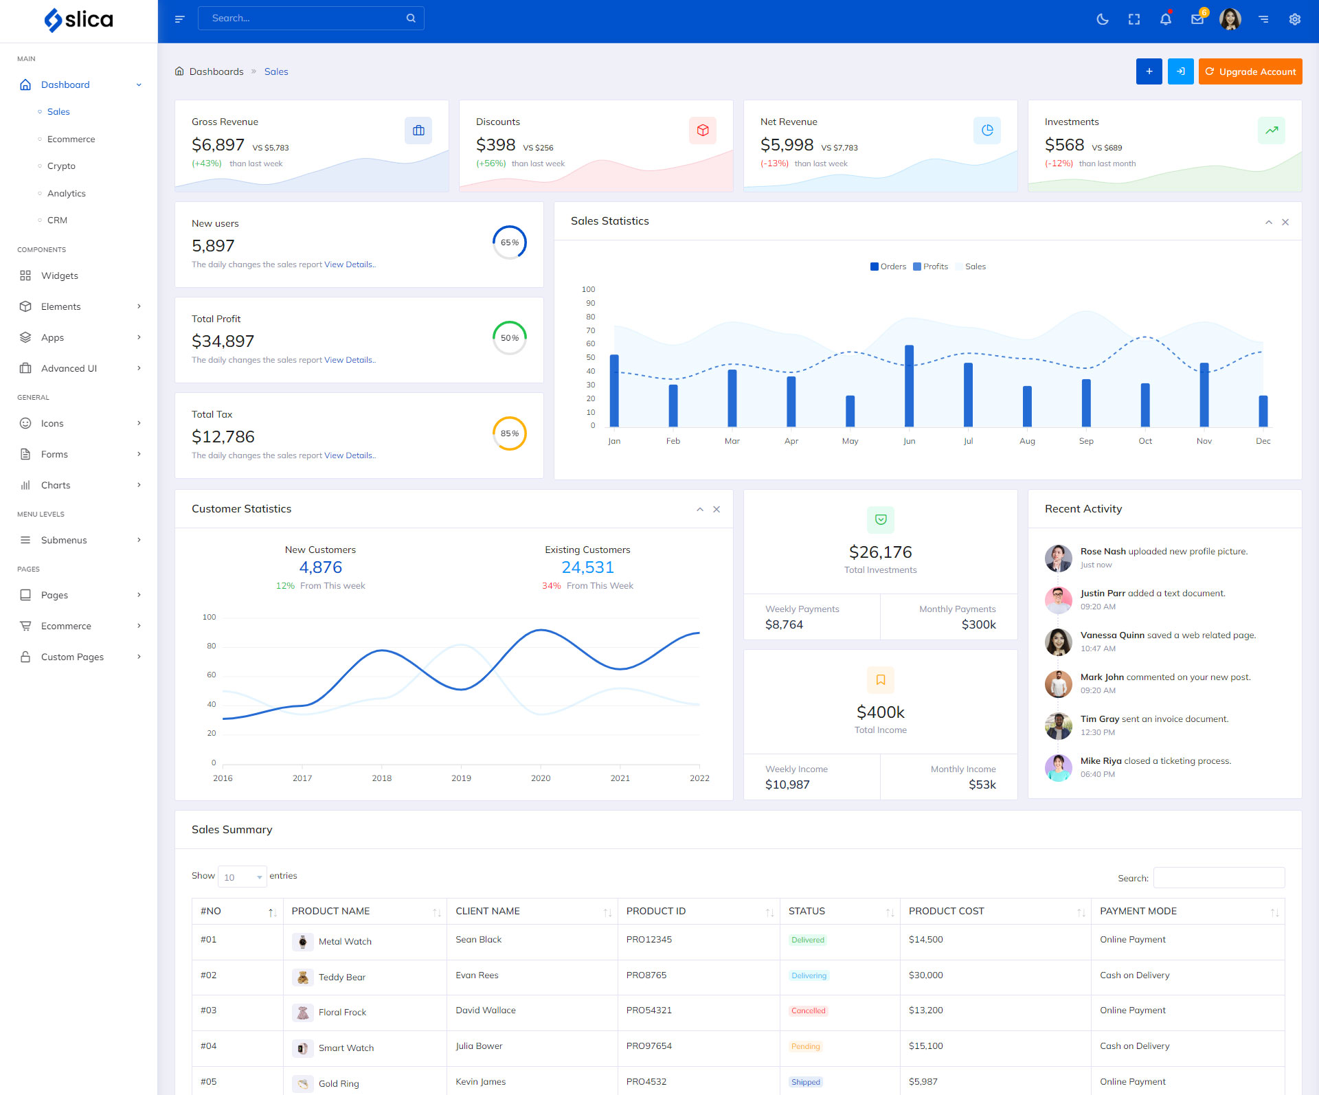Click the Upgrade Account button
The width and height of the screenshot is (1319, 1095).
1250,71
